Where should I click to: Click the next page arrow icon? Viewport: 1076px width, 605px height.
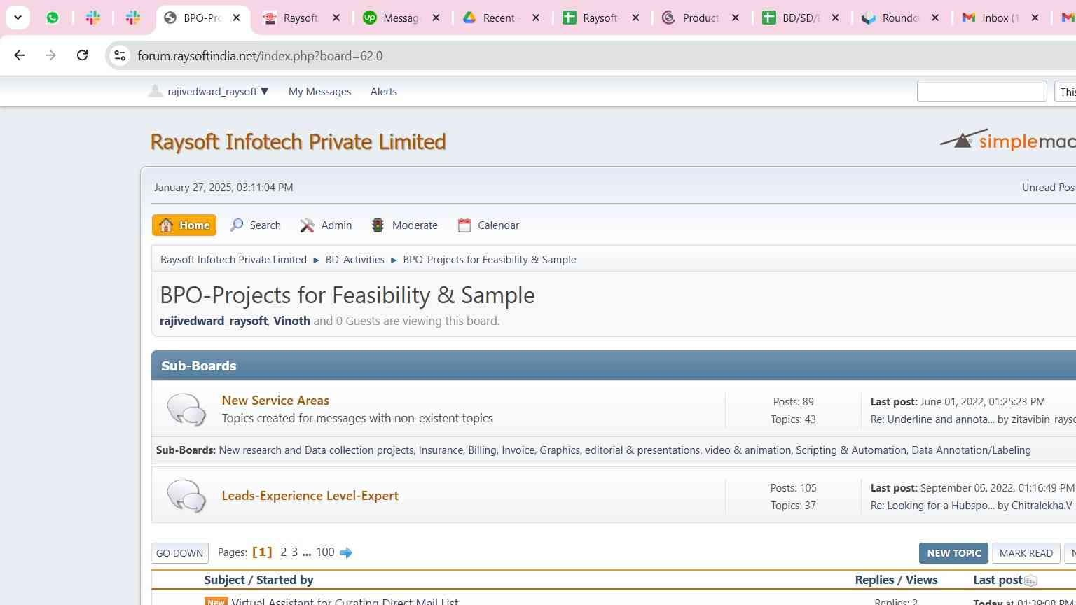coord(346,553)
